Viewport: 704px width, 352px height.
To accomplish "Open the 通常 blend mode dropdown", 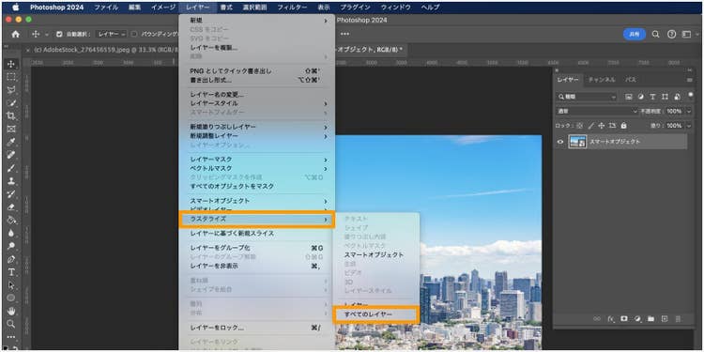I will (597, 111).
